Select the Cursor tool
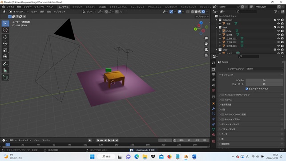 coord(5,30)
